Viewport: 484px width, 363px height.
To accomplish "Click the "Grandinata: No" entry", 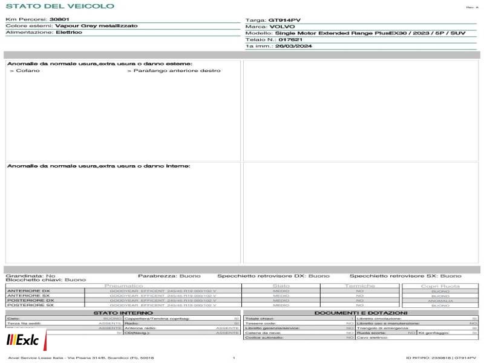I will [x=30, y=276].
